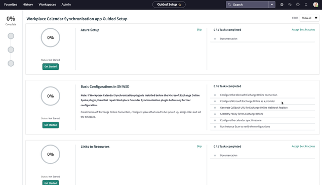Click the Links to Resources section title

coord(95,147)
